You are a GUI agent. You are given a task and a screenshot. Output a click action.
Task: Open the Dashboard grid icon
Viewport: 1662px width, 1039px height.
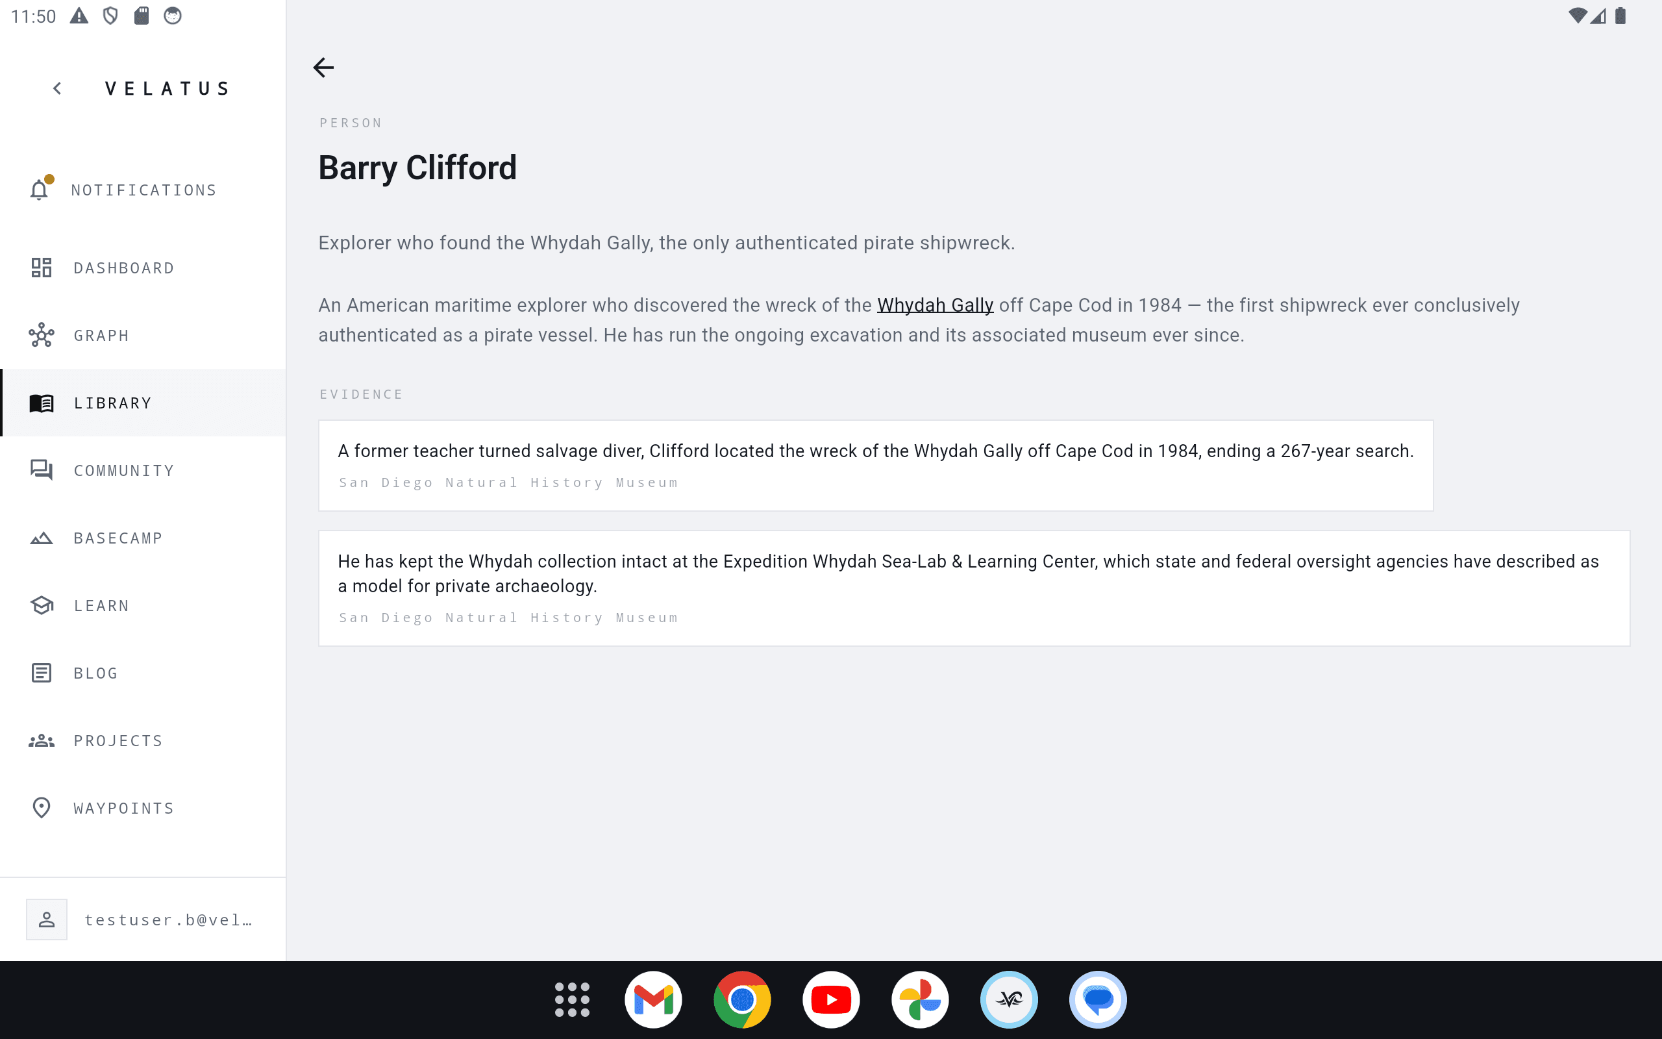click(41, 268)
